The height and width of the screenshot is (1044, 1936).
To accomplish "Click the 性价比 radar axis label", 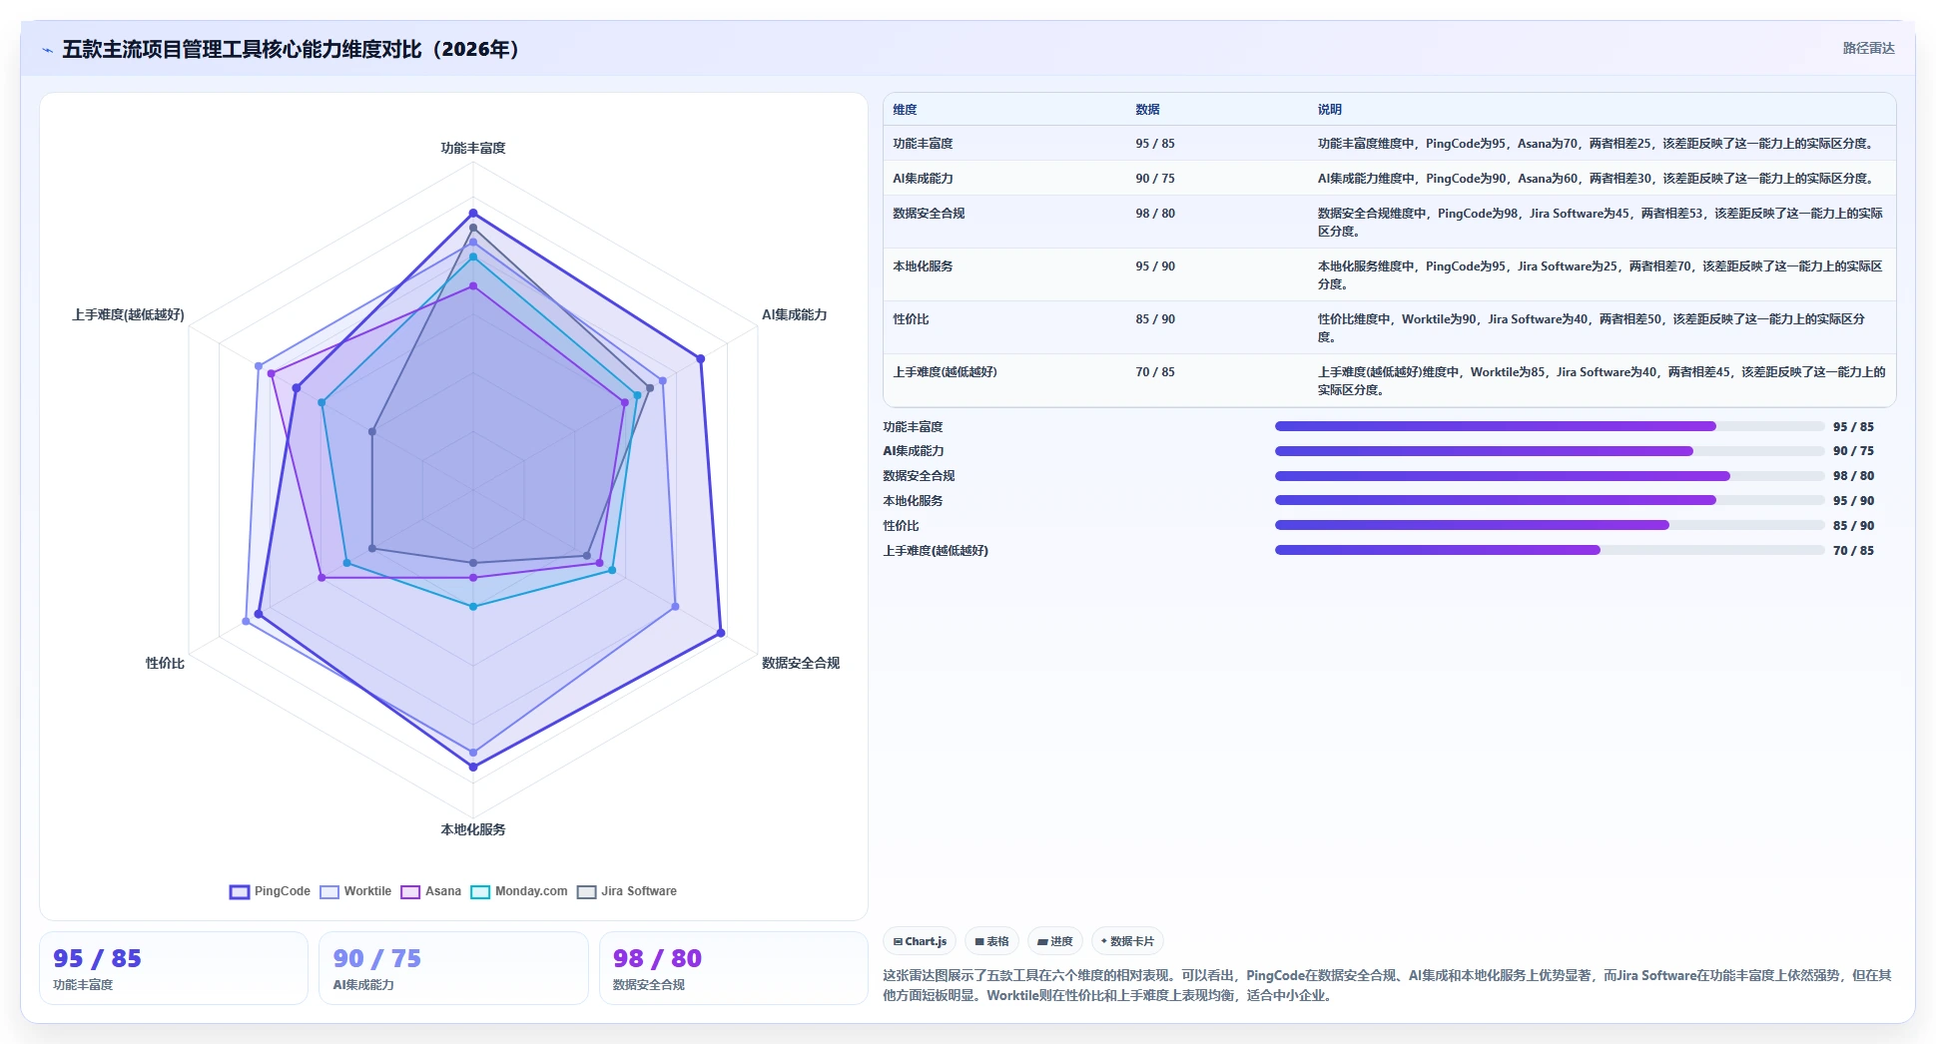I will click(165, 663).
